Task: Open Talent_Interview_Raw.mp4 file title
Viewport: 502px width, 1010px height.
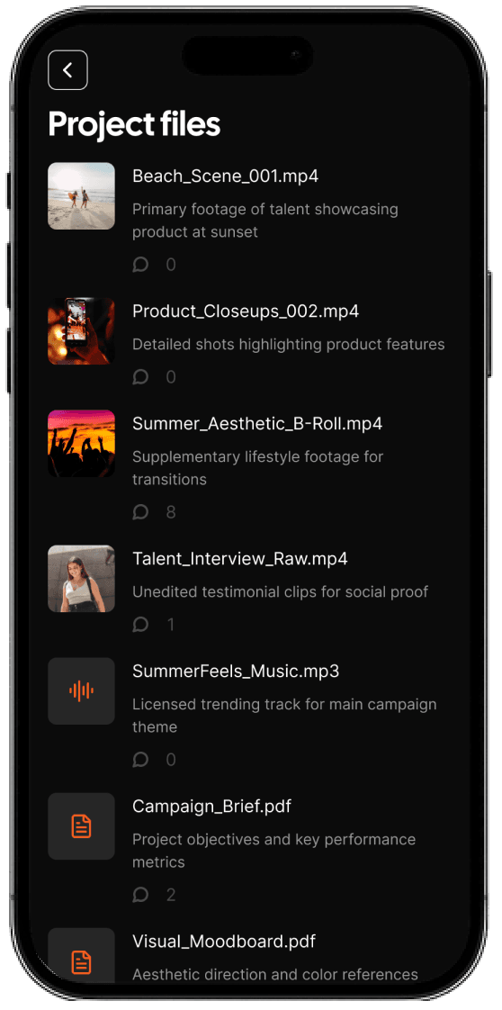Action: pyautogui.click(x=240, y=559)
